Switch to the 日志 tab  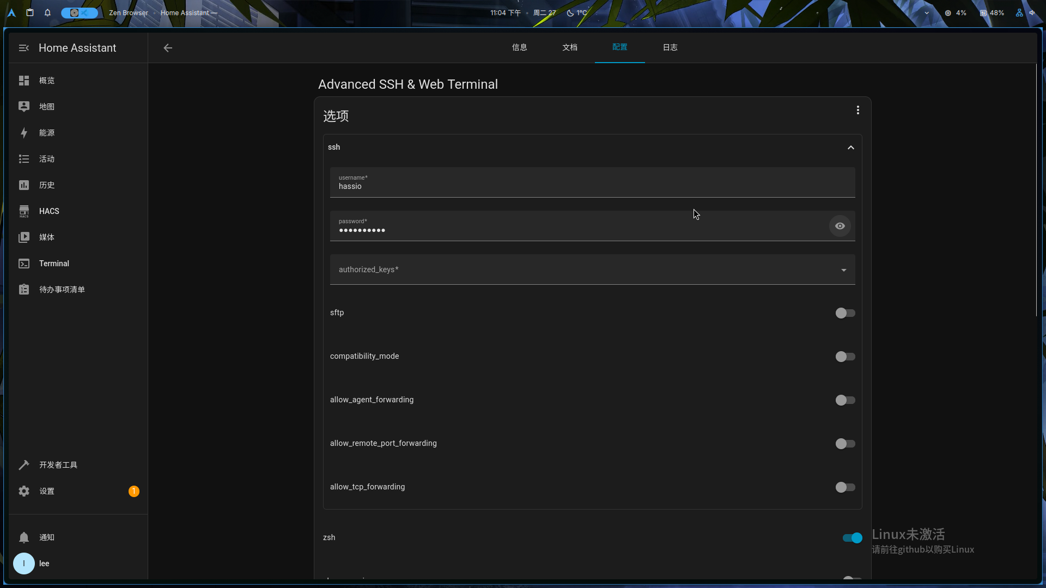[x=670, y=47]
